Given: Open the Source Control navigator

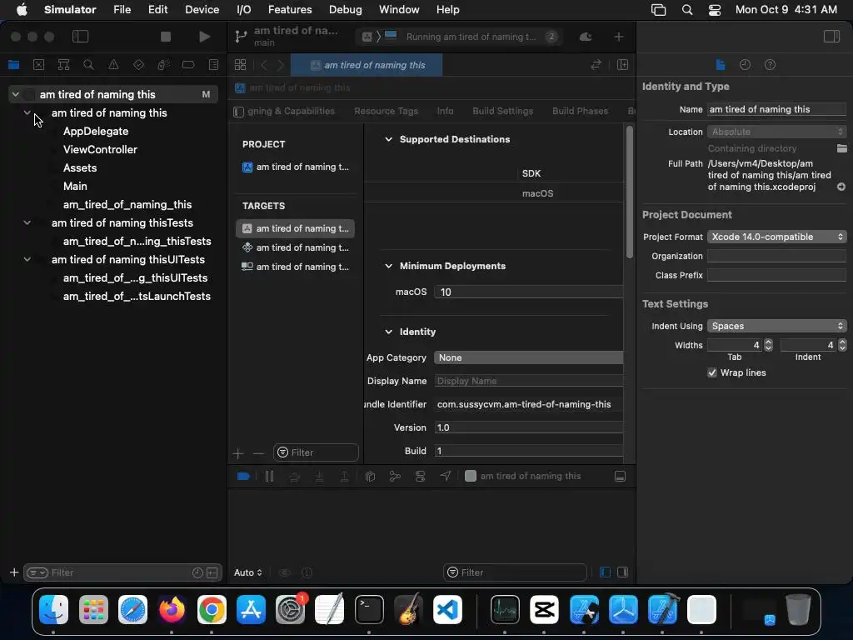Looking at the screenshot, I should point(38,65).
